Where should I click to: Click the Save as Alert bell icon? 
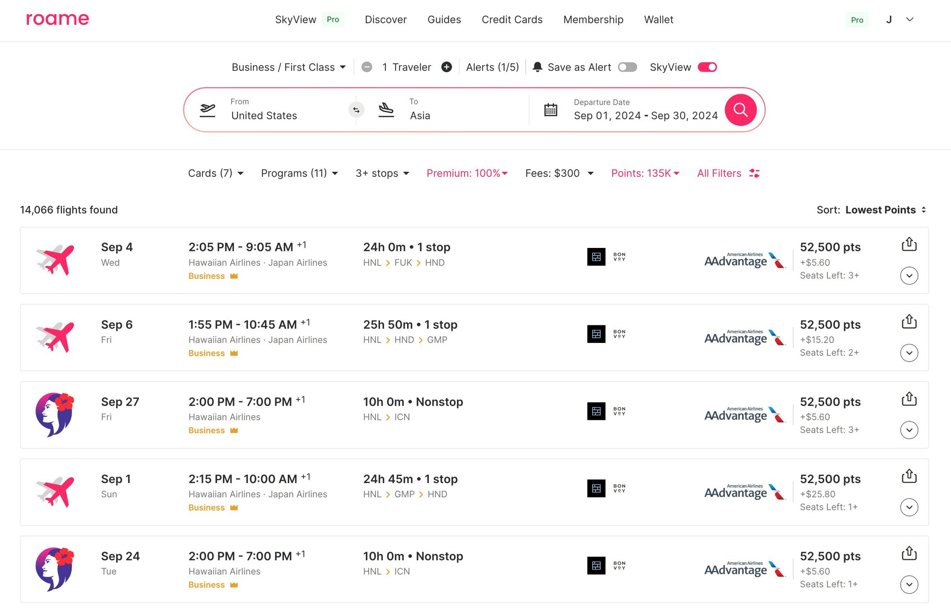click(x=537, y=67)
